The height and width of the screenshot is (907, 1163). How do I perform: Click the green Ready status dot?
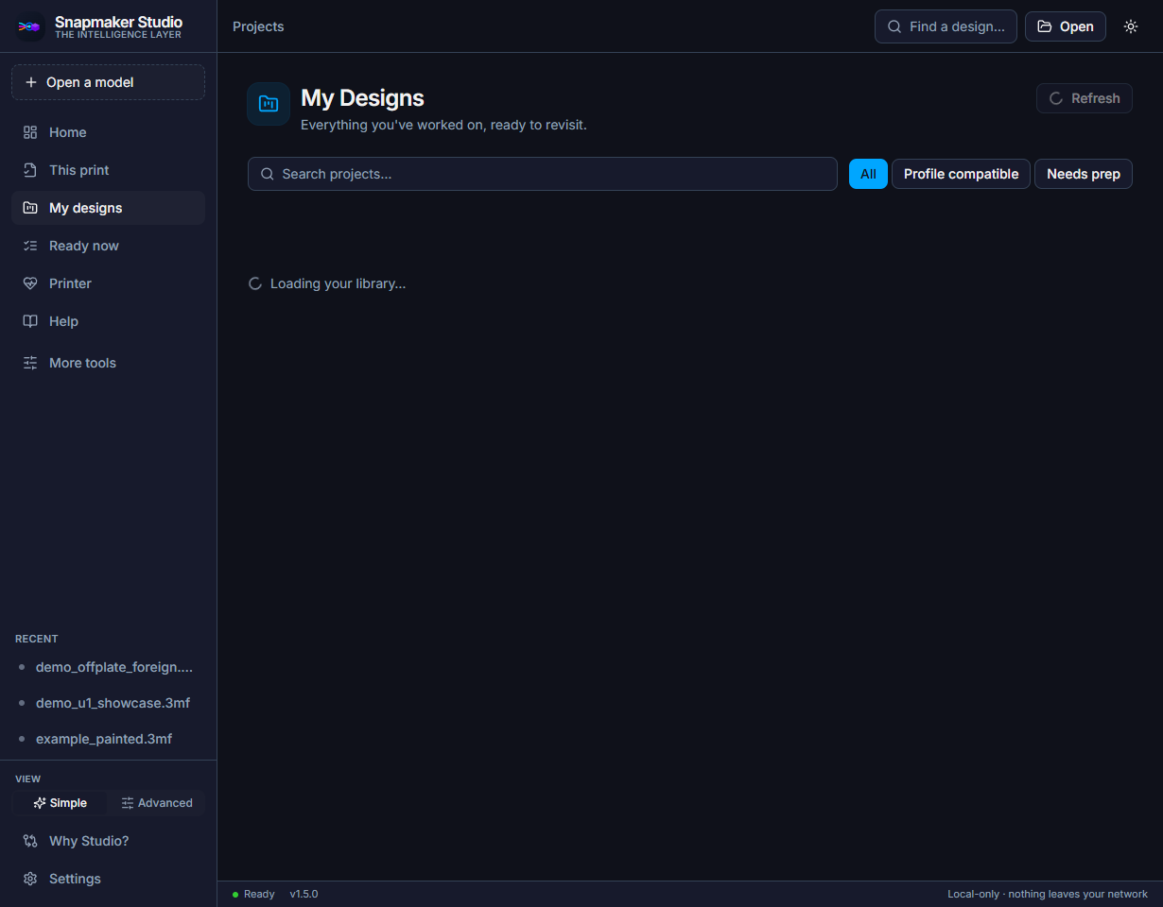click(235, 895)
